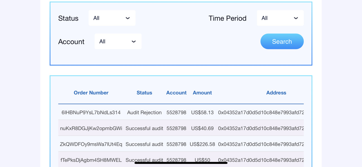Click the address in the Audit Rejection row
362x167 pixels.
point(261,112)
